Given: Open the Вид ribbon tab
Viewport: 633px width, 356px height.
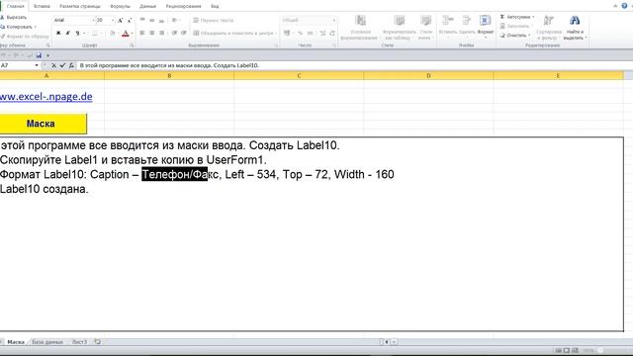Looking at the screenshot, I should pos(215,6).
